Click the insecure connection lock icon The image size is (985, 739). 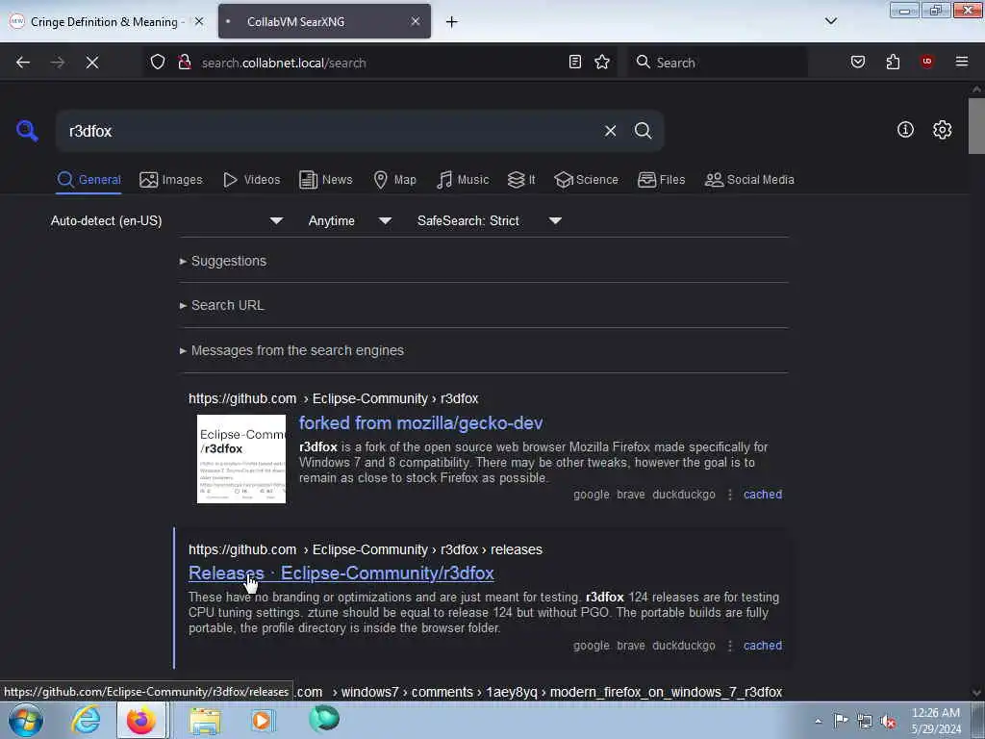tap(184, 63)
